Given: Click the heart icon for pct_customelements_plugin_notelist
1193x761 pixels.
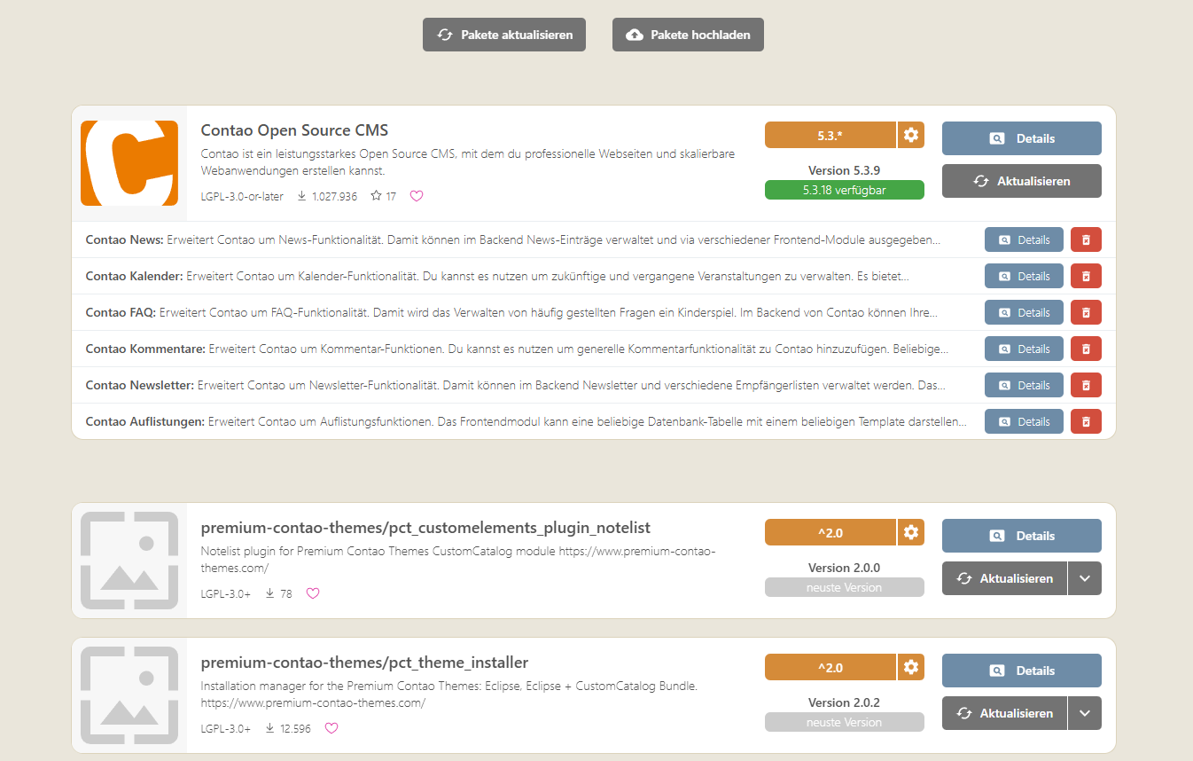Looking at the screenshot, I should pyautogui.click(x=313, y=593).
